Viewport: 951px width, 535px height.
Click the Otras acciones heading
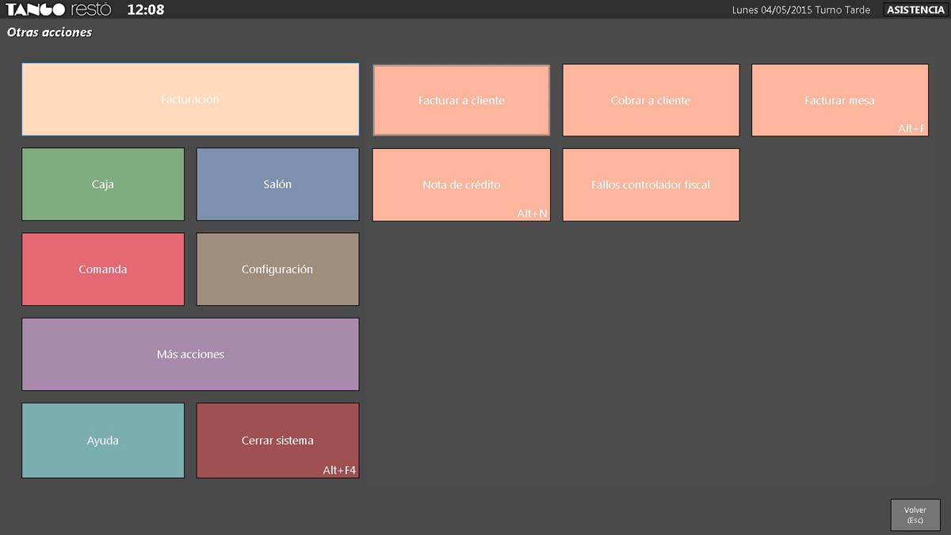coord(49,32)
